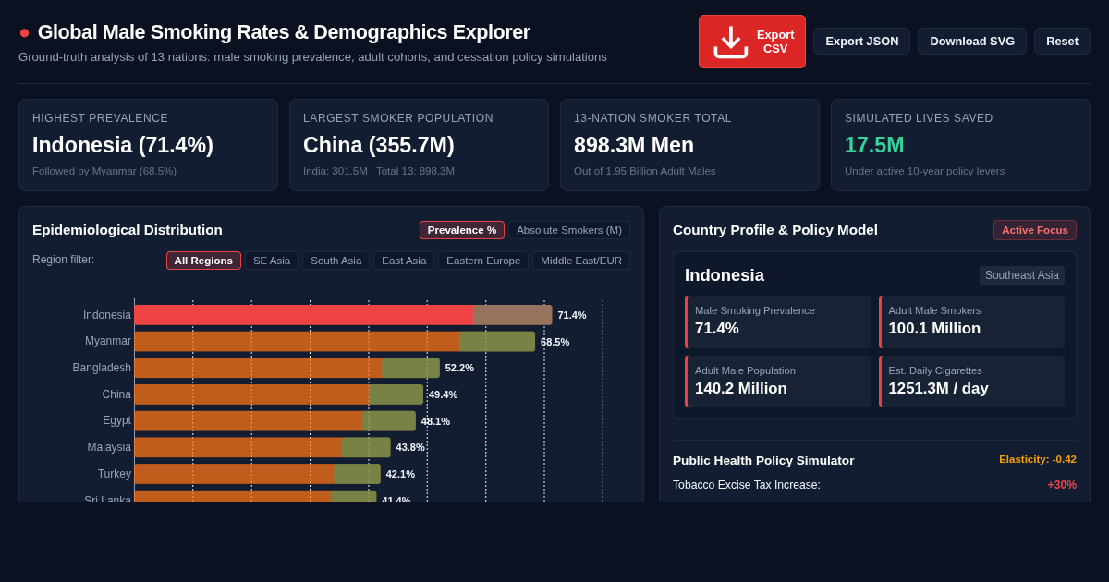
Task: Switch chart to Absolute Smokers (M)
Action: [569, 230]
